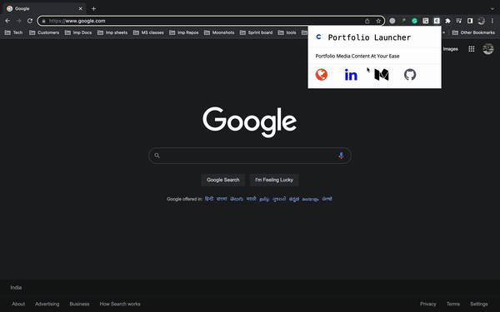This screenshot has height=312, width=500.
Task: Start voice search with microphone
Action: [x=341, y=156]
